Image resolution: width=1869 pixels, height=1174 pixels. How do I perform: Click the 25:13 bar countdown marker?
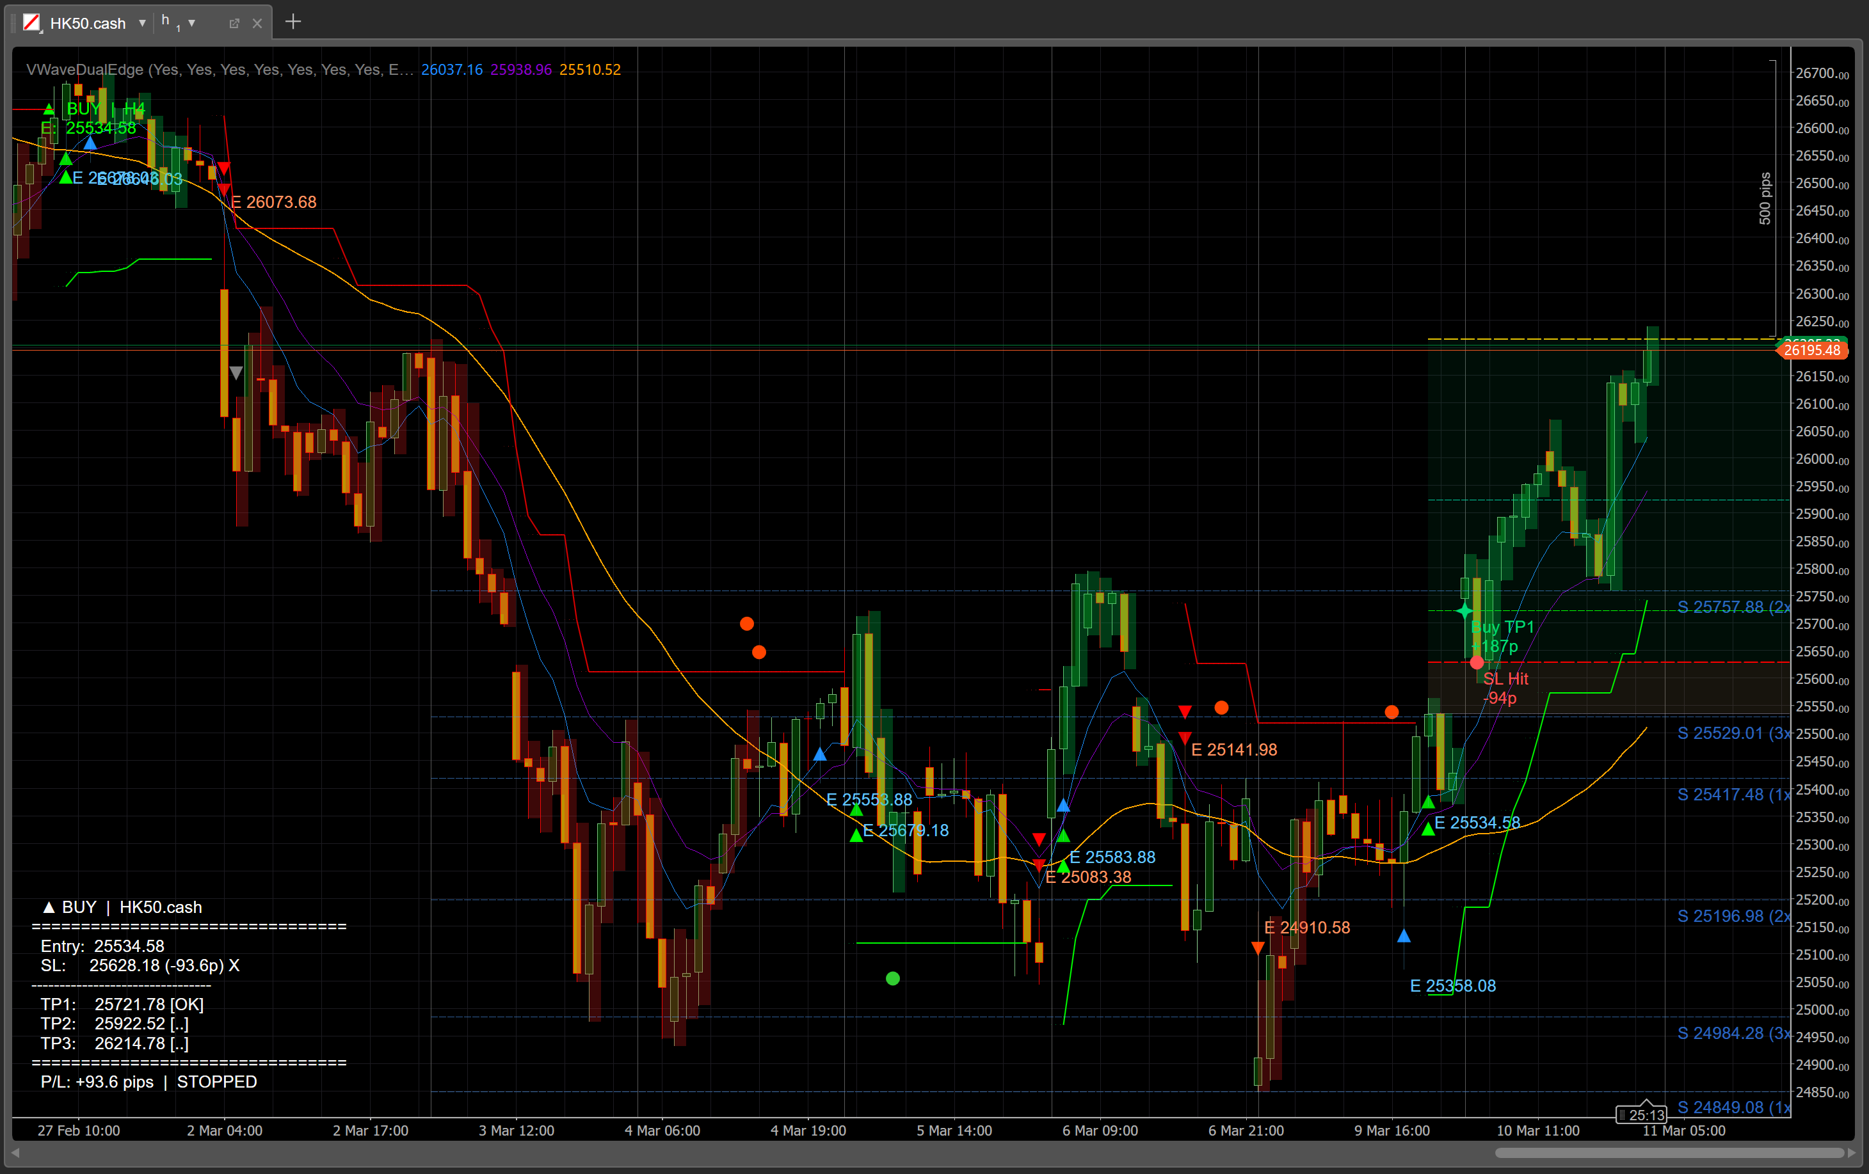coord(1640,1115)
